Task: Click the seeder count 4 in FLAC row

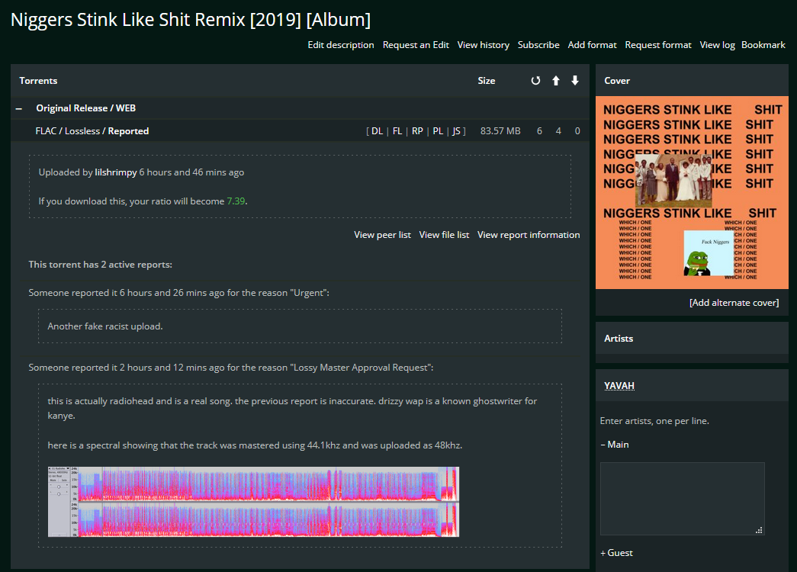Action: click(558, 131)
